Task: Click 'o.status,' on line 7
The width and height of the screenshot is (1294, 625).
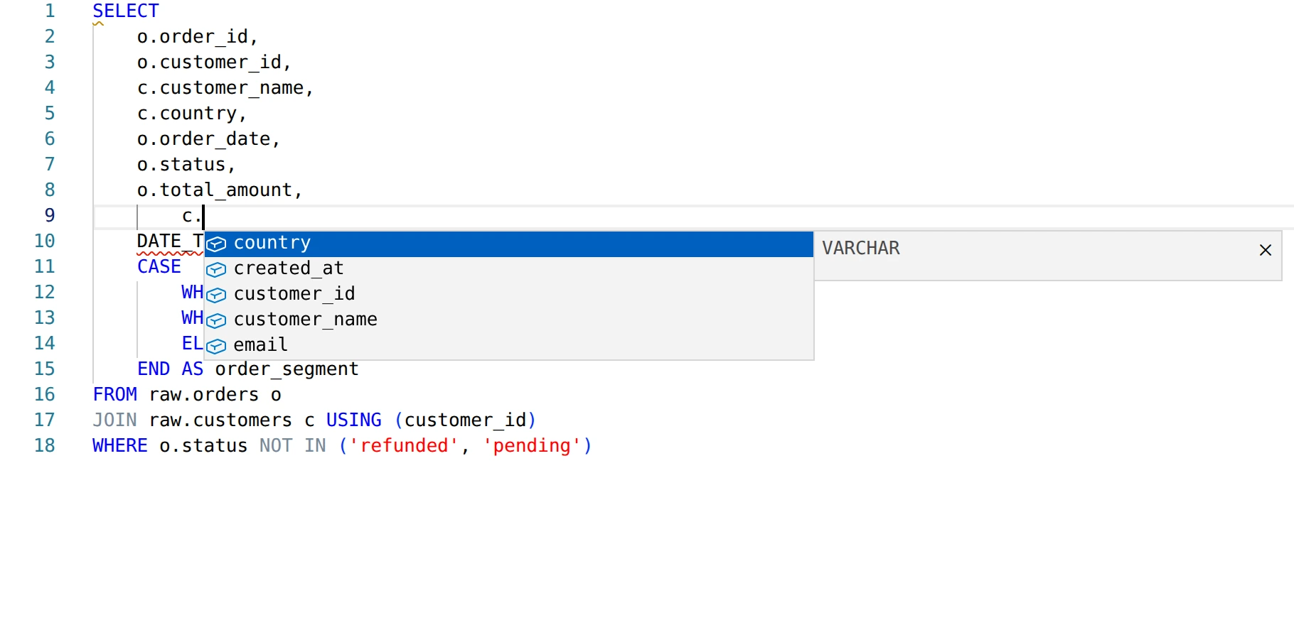Action: (x=186, y=164)
